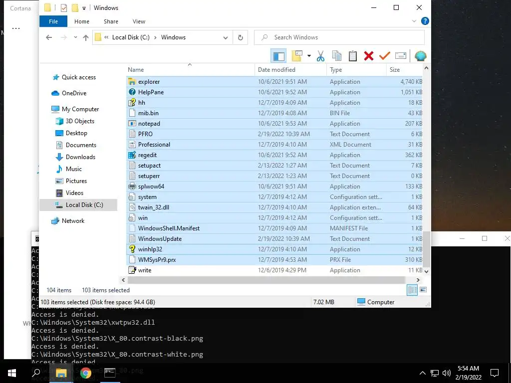Viewport: 511px width, 383px height.
Task: Delete selection with red X icon
Action: [x=369, y=56]
